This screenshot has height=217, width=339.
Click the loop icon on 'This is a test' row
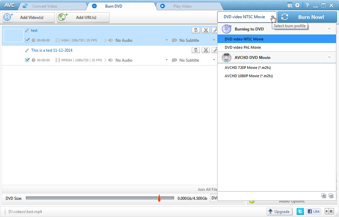tap(196, 50)
